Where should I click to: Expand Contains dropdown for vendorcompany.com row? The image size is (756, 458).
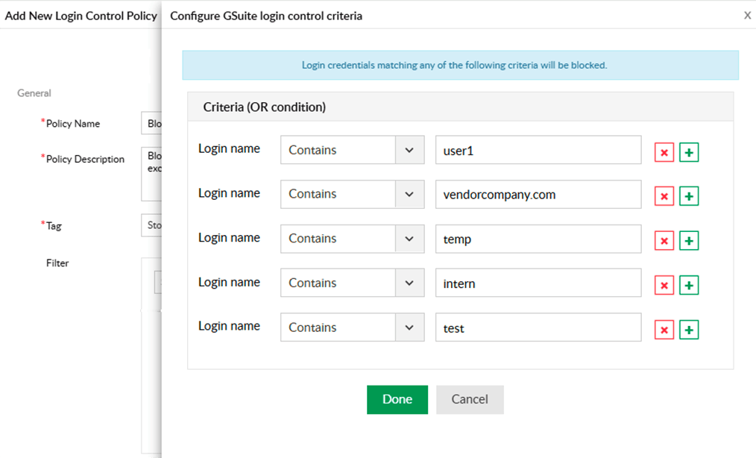(352, 194)
